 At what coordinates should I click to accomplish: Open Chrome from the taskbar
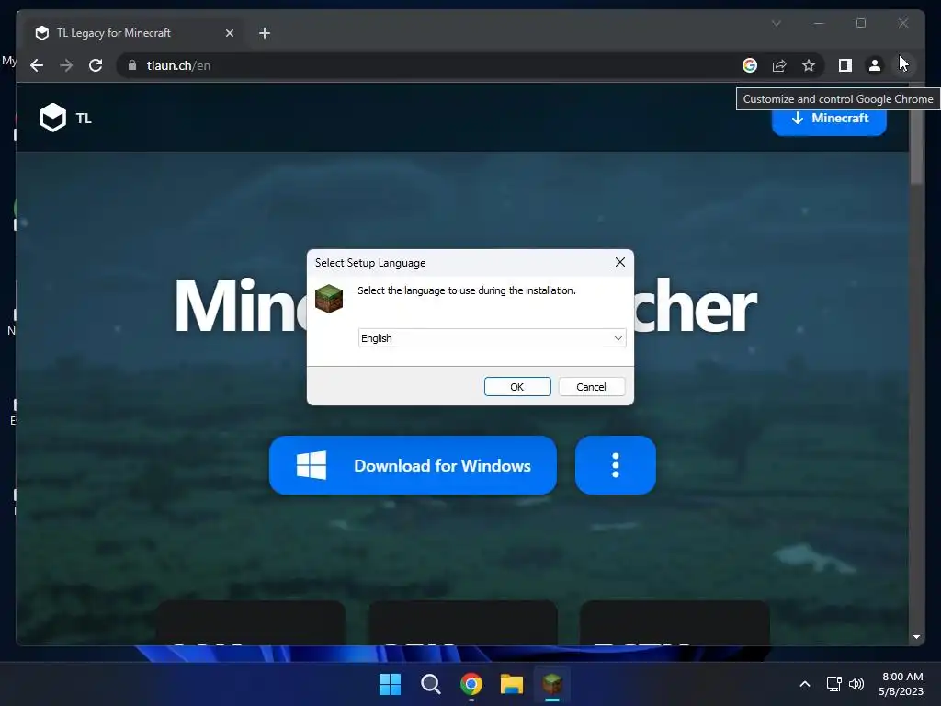click(471, 684)
